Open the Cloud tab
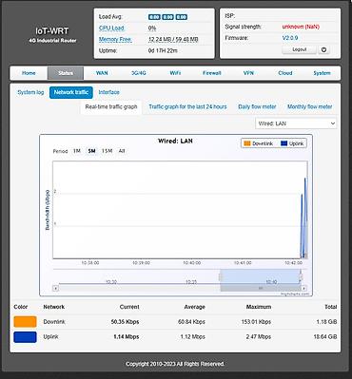The height and width of the screenshot is (379, 352). 285,73
